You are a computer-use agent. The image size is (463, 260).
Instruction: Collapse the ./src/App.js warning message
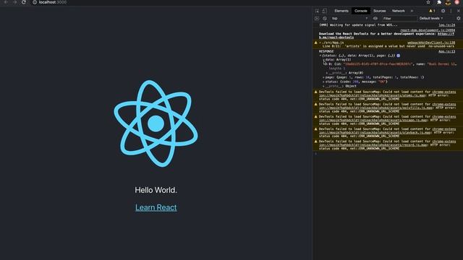tap(320, 43)
